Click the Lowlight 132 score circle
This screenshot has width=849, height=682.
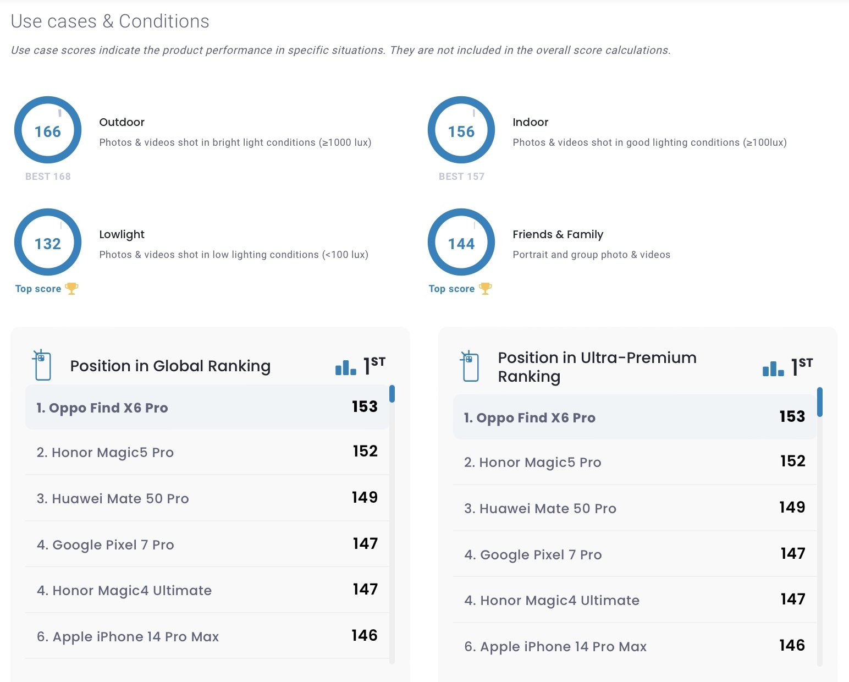pyautogui.click(x=48, y=242)
